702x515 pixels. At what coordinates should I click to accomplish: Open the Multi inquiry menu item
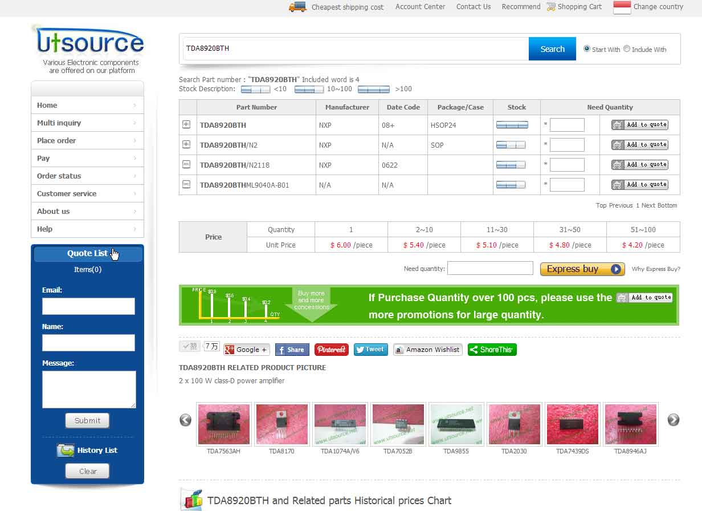coord(87,123)
